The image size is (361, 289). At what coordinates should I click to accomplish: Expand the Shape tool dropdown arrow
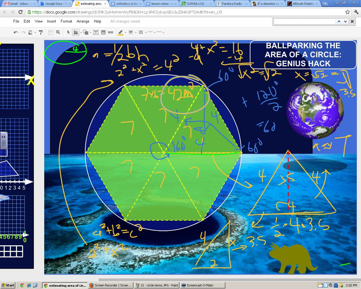pos(91,32)
